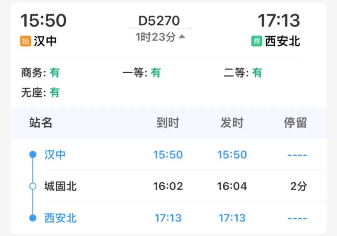The image size is (337, 236).
Task: Select 无座 ticket availability
Action: click(x=40, y=92)
